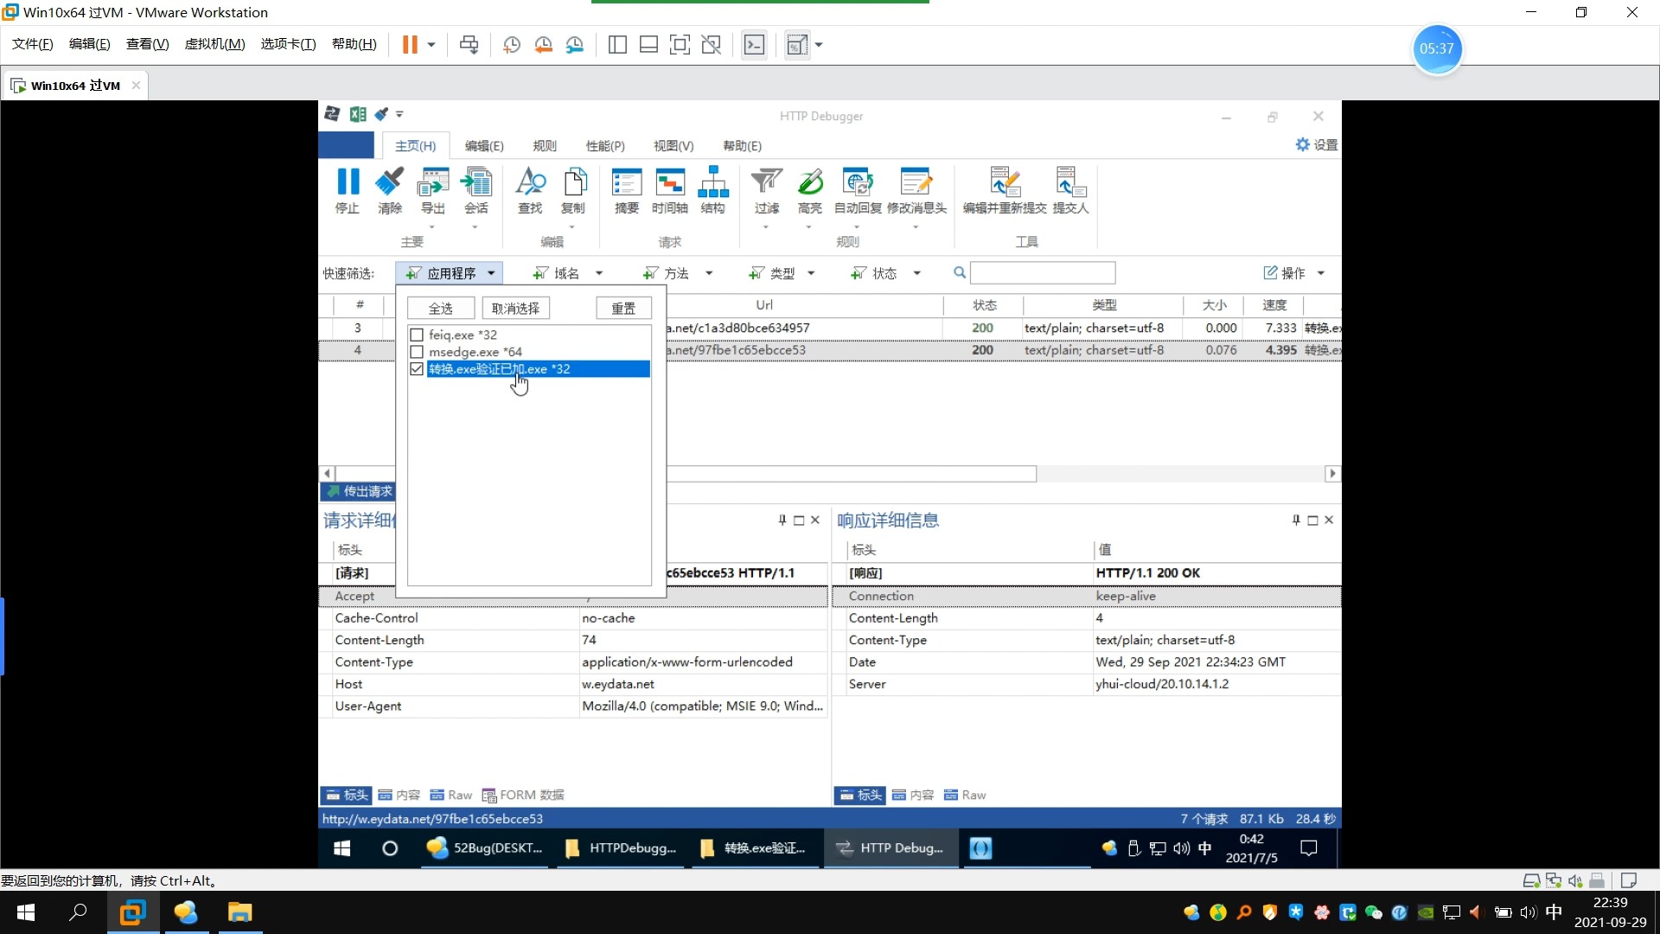Check the msedge.exe *64 checkbox

[x=417, y=352]
